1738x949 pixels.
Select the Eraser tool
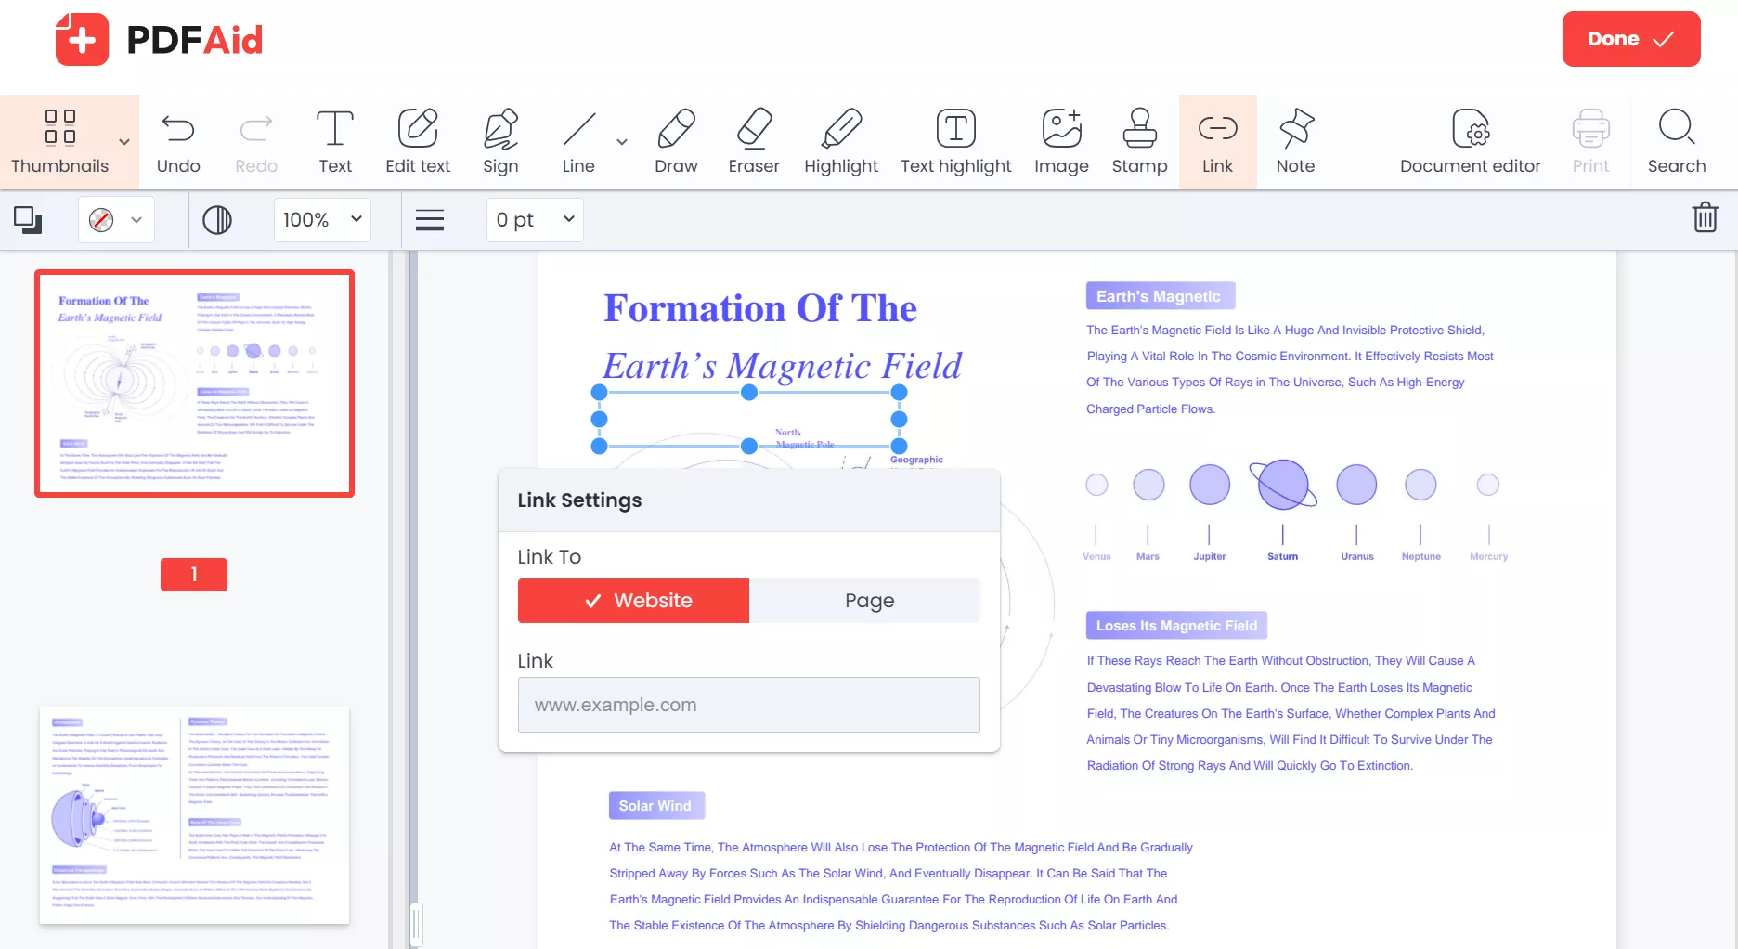[753, 141]
